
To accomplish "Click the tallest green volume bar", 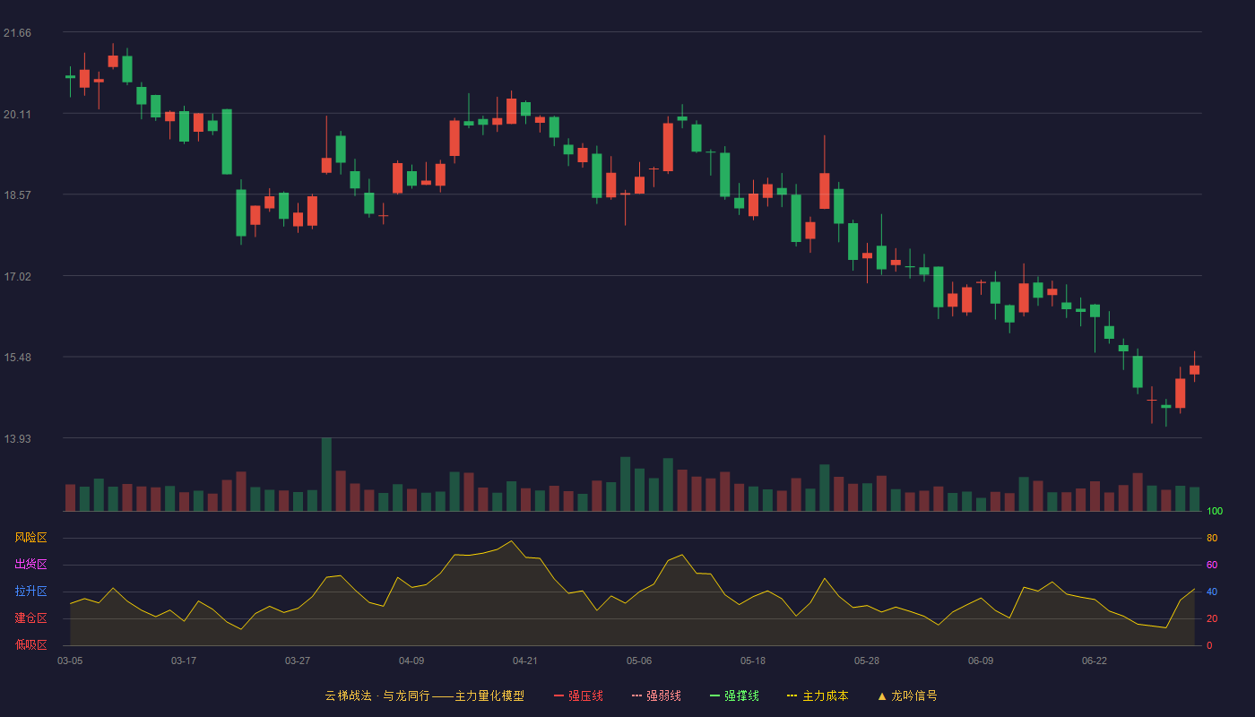I will [326, 474].
